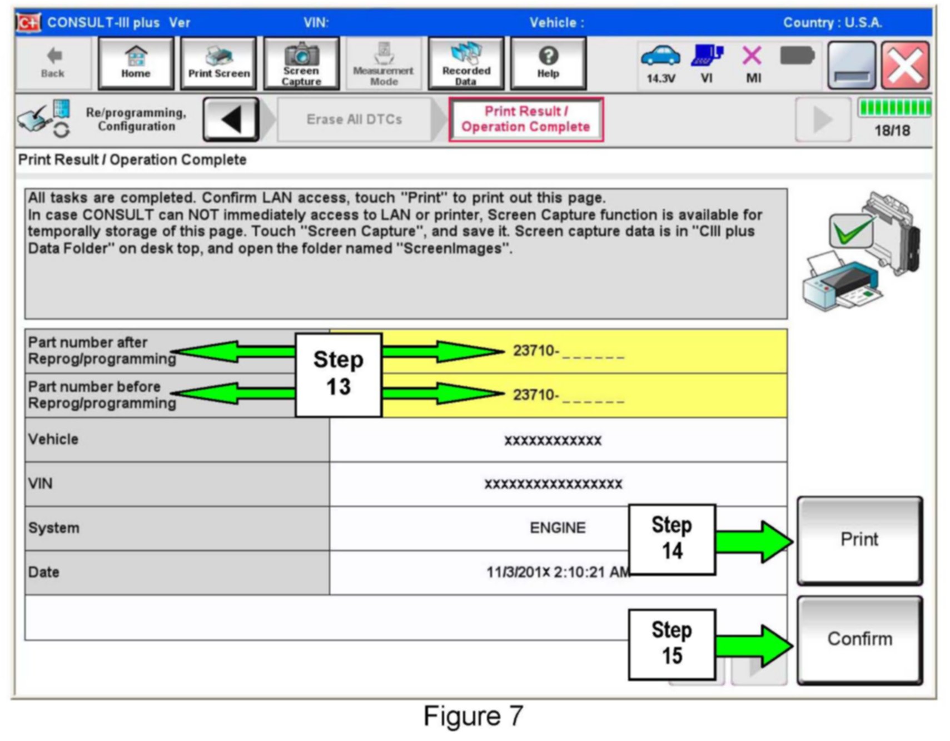Click the grayed next step arrow
Screen dimensions: 950x741
pyautogui.click(x=822, y=120)
